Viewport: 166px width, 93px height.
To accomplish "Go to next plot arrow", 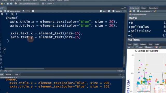I will tap(133, 47).
